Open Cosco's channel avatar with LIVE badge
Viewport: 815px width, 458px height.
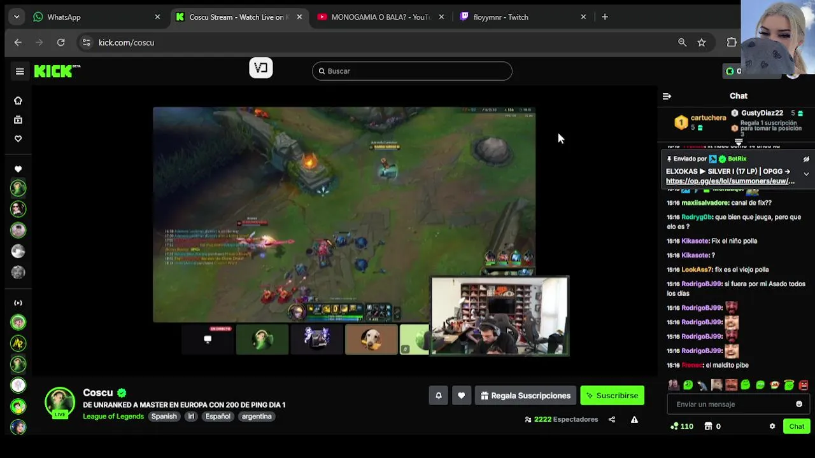tap(60, 403)
